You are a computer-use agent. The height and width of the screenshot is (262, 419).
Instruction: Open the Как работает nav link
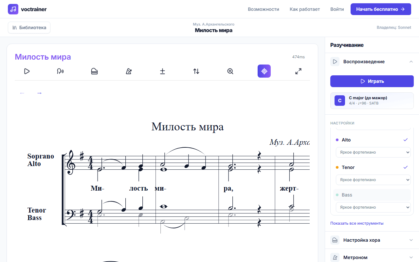305,9
